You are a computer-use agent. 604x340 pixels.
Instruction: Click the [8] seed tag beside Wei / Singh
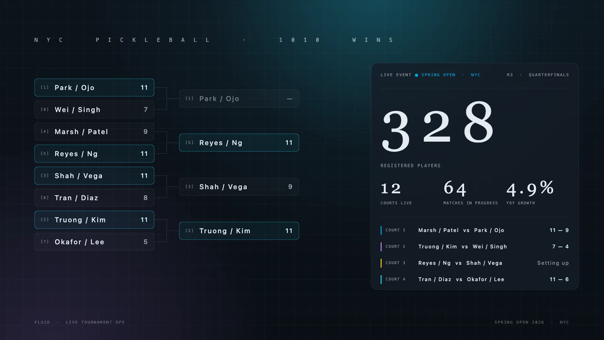[45, 110]
